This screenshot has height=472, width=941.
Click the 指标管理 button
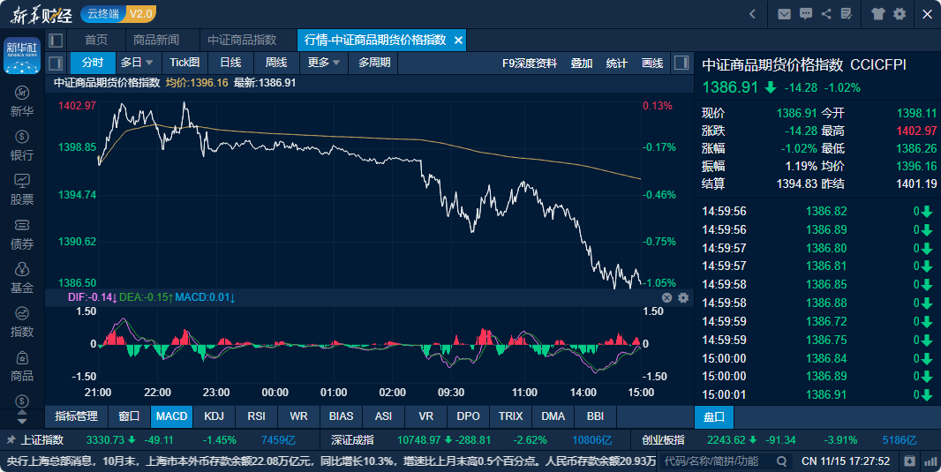pos(76,416)
